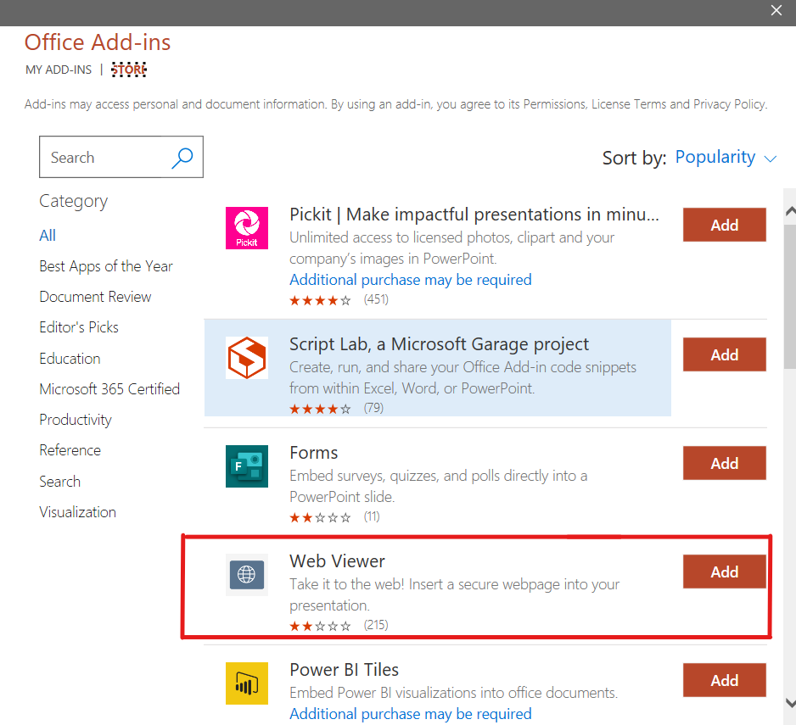Screen dimensions: 796x725
Task: Click the scrollbar down arrow
Action: pos(790,703)
